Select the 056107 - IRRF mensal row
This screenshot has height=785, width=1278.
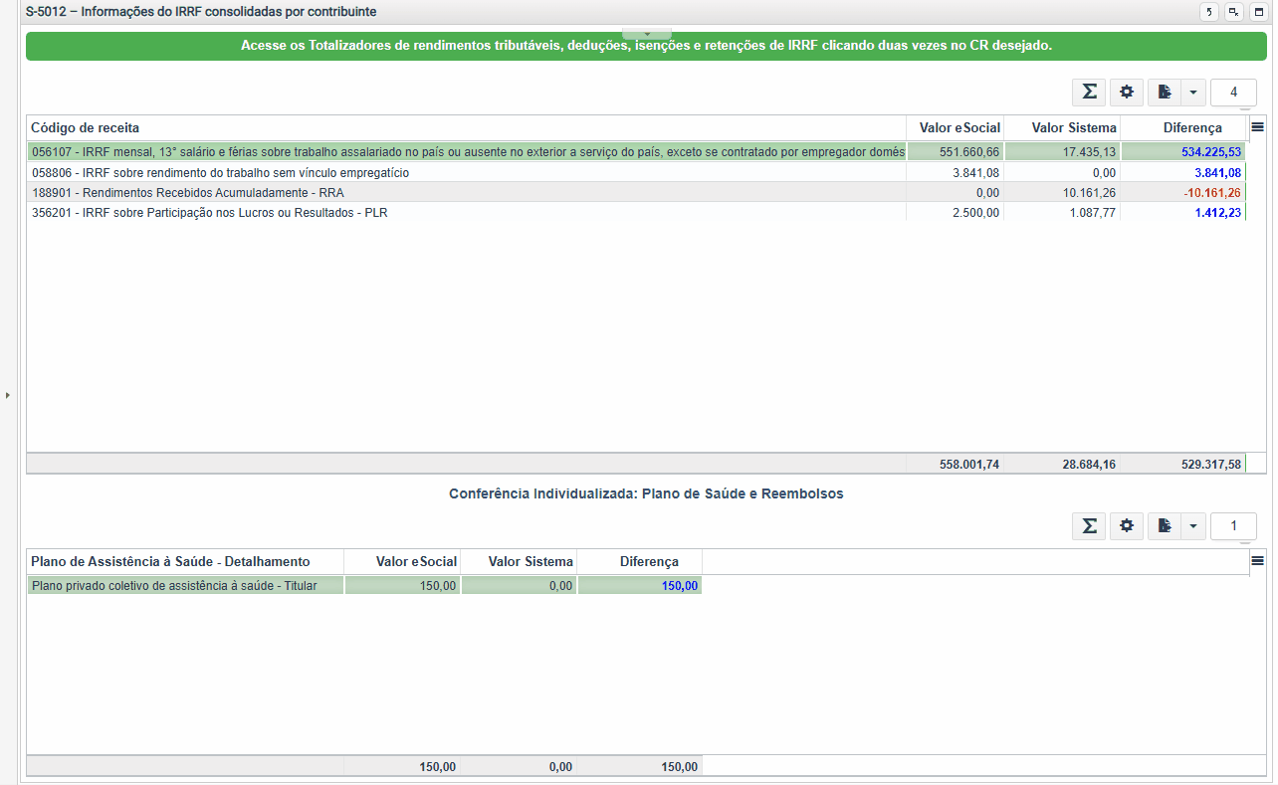(636, 152)
